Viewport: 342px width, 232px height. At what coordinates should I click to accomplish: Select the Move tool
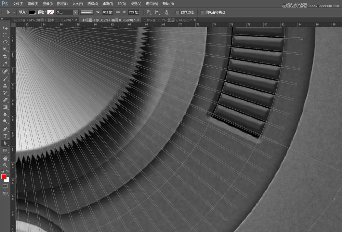click(x=5, y=28)
